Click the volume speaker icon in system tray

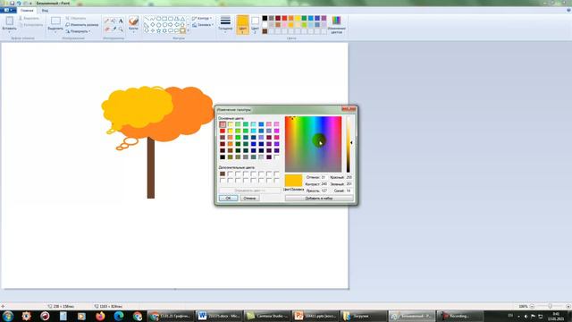[526, 316]
